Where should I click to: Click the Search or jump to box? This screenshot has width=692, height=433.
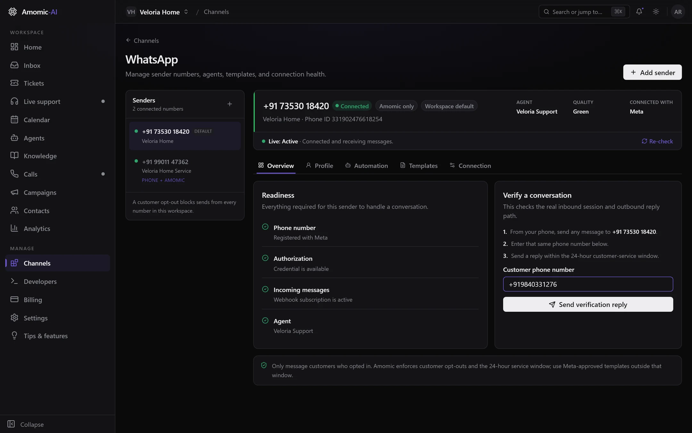point(584,12)
